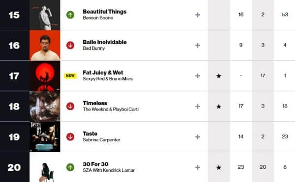Click the plus icon for 30 For 30
The height and width of the screenshot is (182, 295).
coord(198,167)
